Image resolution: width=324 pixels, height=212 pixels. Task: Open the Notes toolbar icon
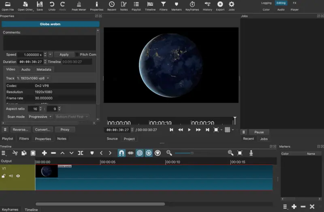click(x=124, y=6)
